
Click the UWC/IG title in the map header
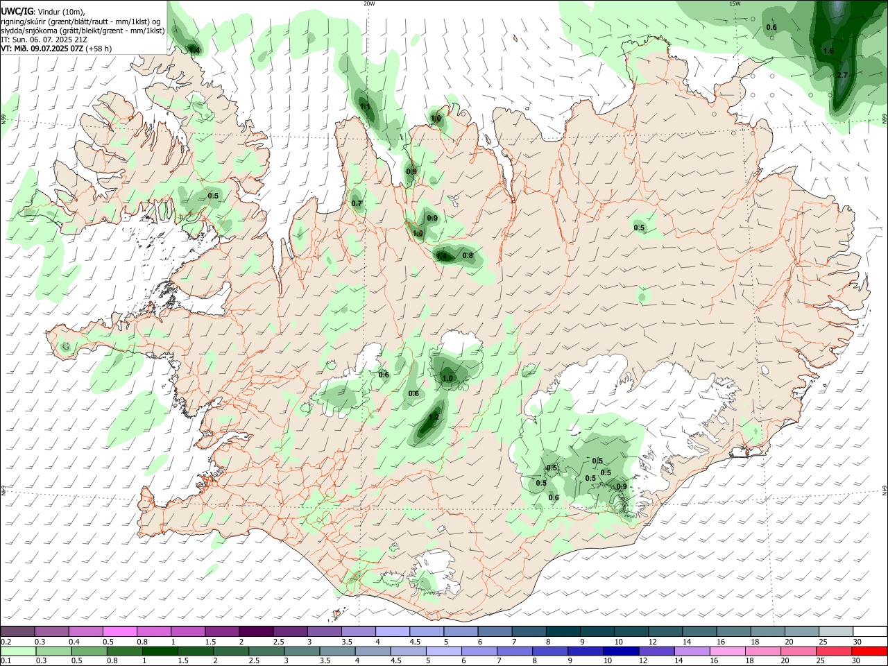pyautogui.click(x=17, y=11)
